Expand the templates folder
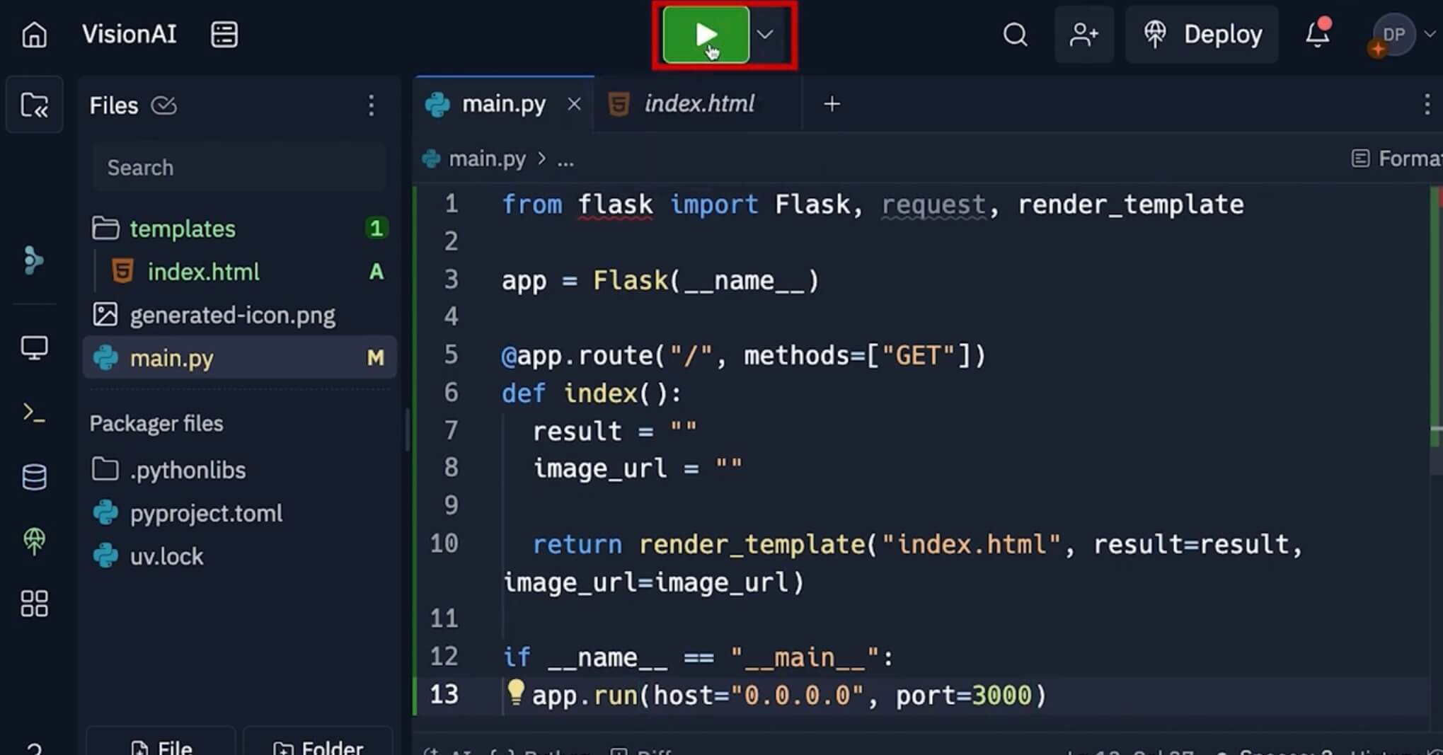The image size is (1443, 755). (x=182, y=229)
